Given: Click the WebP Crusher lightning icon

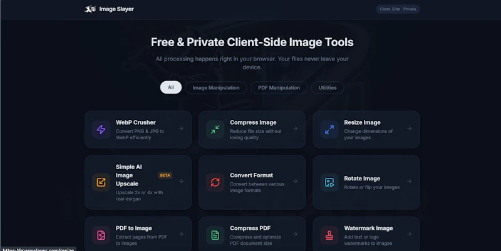Looking at the screenshot, I should click(x=101, y=129).
